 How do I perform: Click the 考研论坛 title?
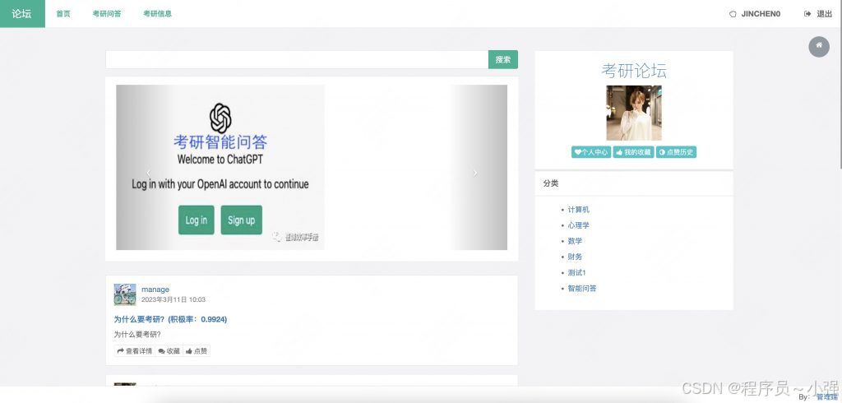pyautogui.click(x=634, y=71)
